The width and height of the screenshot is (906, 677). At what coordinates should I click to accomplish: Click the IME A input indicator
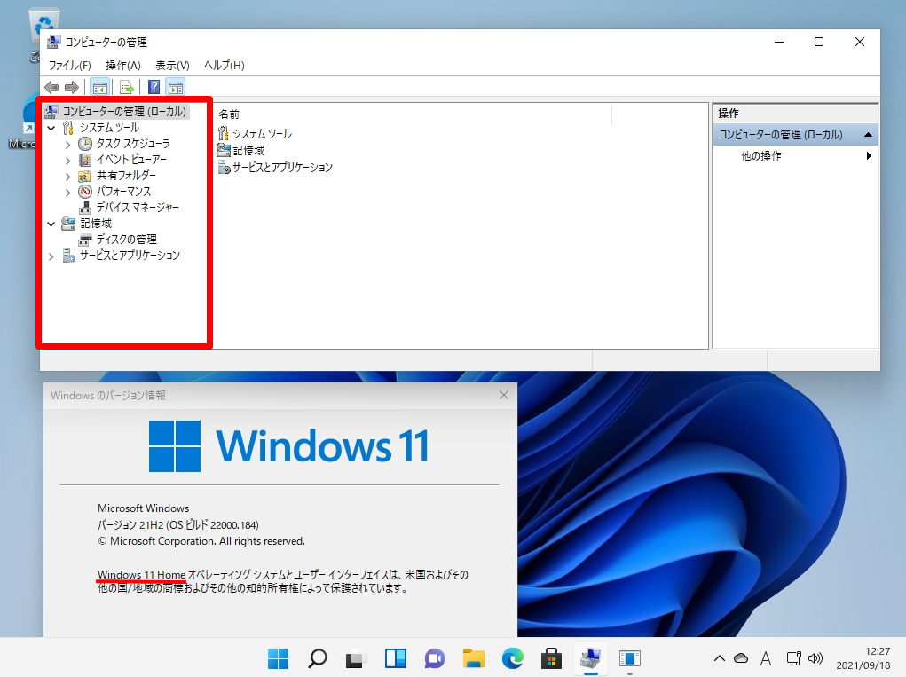click(766, 658)
